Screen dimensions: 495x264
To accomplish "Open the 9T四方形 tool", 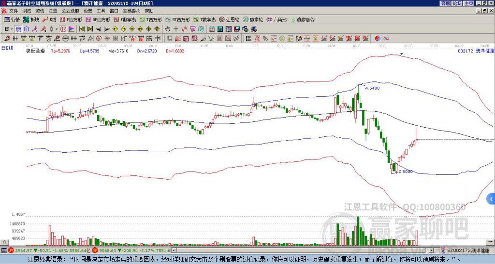I will [x=177, y=19].
